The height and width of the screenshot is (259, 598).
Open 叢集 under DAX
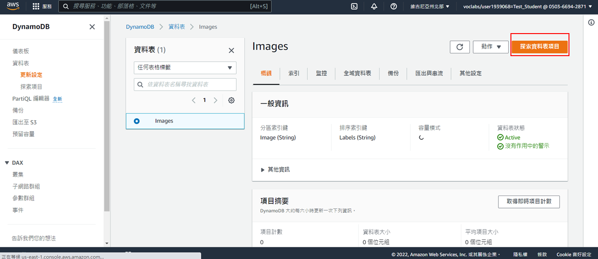tap(18, 175)
